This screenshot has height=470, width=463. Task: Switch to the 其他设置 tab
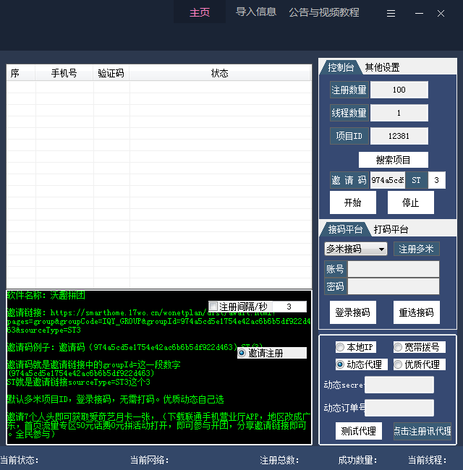[x=382, y=67]
